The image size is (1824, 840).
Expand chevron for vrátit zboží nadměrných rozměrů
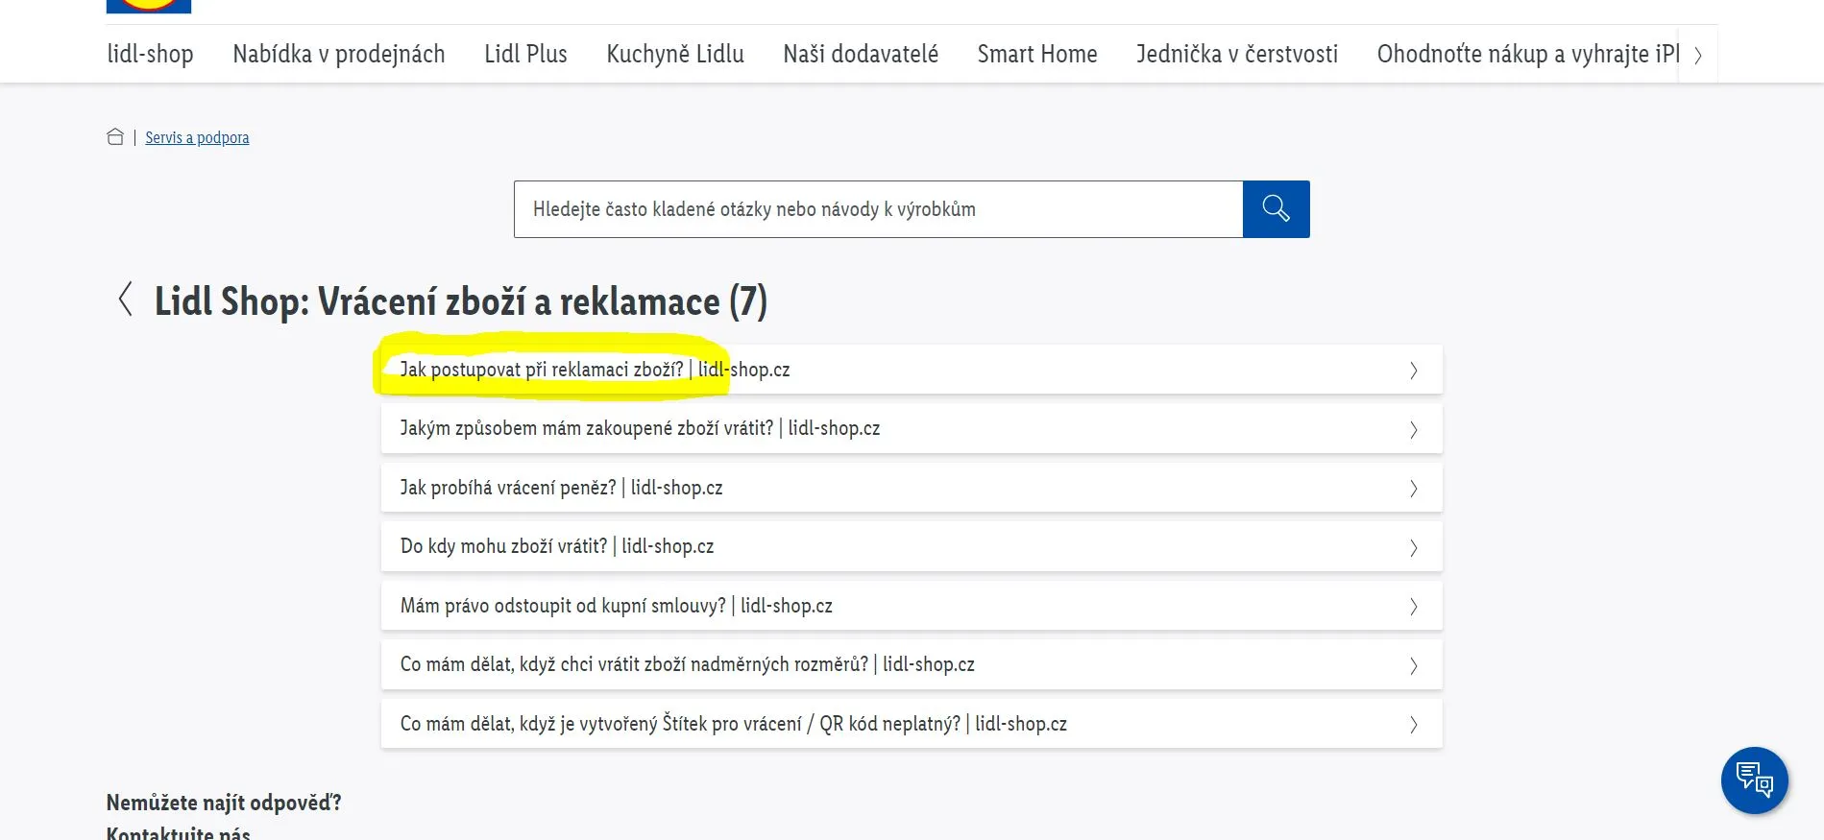pos(1413,665)
